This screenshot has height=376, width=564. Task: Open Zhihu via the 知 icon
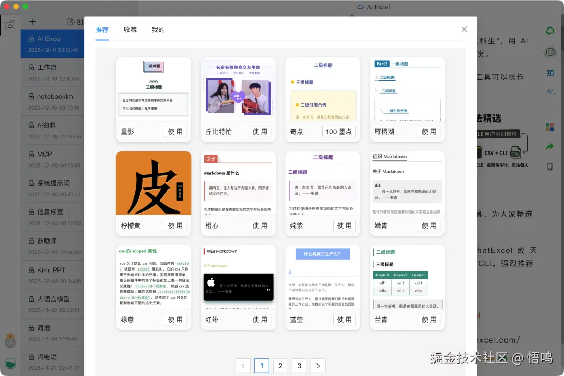(x=550, y=73)
